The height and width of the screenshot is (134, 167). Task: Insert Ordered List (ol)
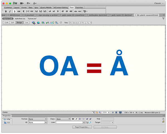54,11
